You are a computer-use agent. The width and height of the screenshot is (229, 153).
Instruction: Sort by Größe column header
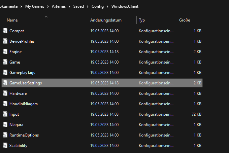185,20
